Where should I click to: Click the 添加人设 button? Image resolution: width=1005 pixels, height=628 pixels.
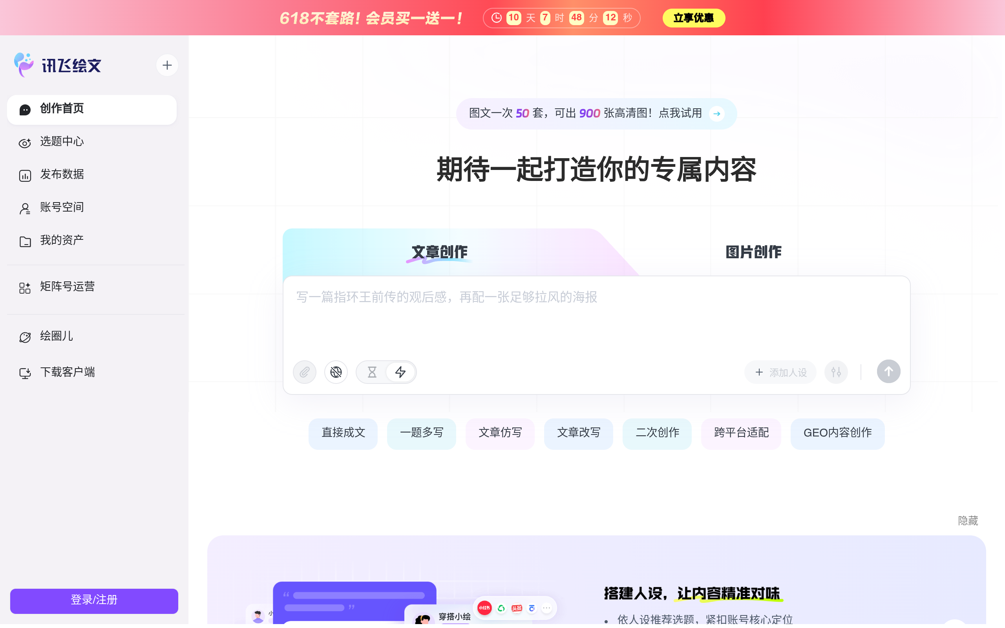tap(780, 372)
